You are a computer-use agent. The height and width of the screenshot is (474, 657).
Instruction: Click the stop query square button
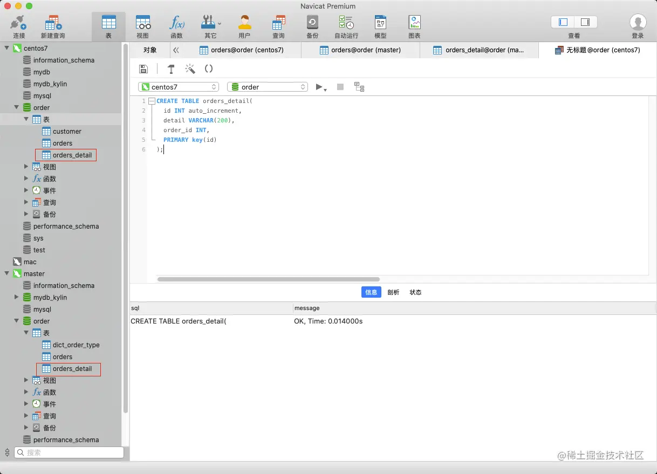click(340, 87)
